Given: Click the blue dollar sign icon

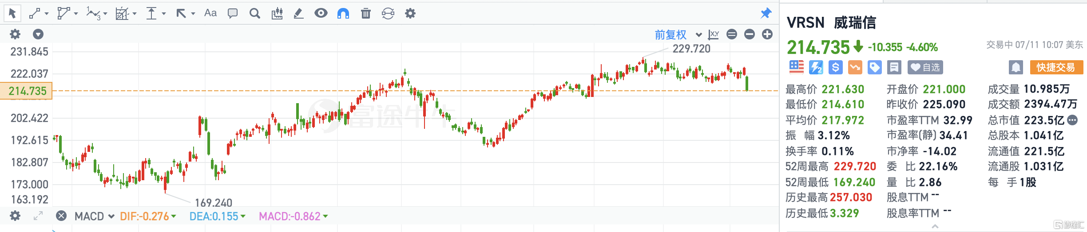Looking at the screenshot, I should coord(836,67).
